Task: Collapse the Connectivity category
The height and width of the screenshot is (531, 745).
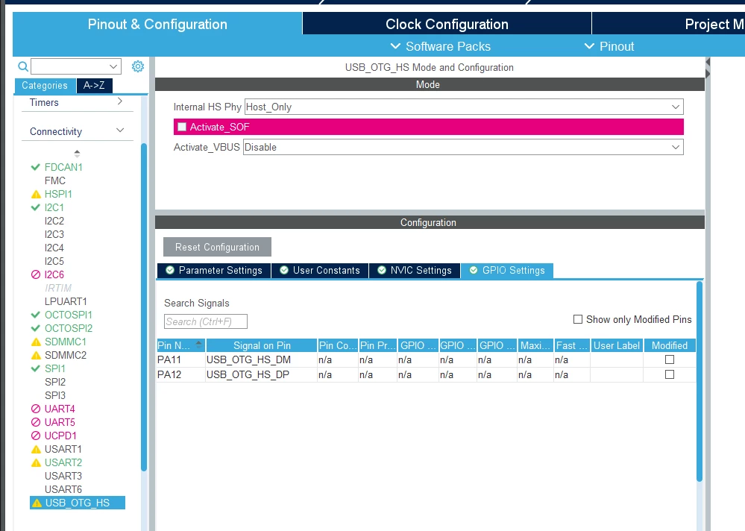Action: click(x=120, y=131)
